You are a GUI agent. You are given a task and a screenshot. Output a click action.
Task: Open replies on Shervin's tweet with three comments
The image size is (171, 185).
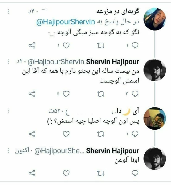[135, 94]
